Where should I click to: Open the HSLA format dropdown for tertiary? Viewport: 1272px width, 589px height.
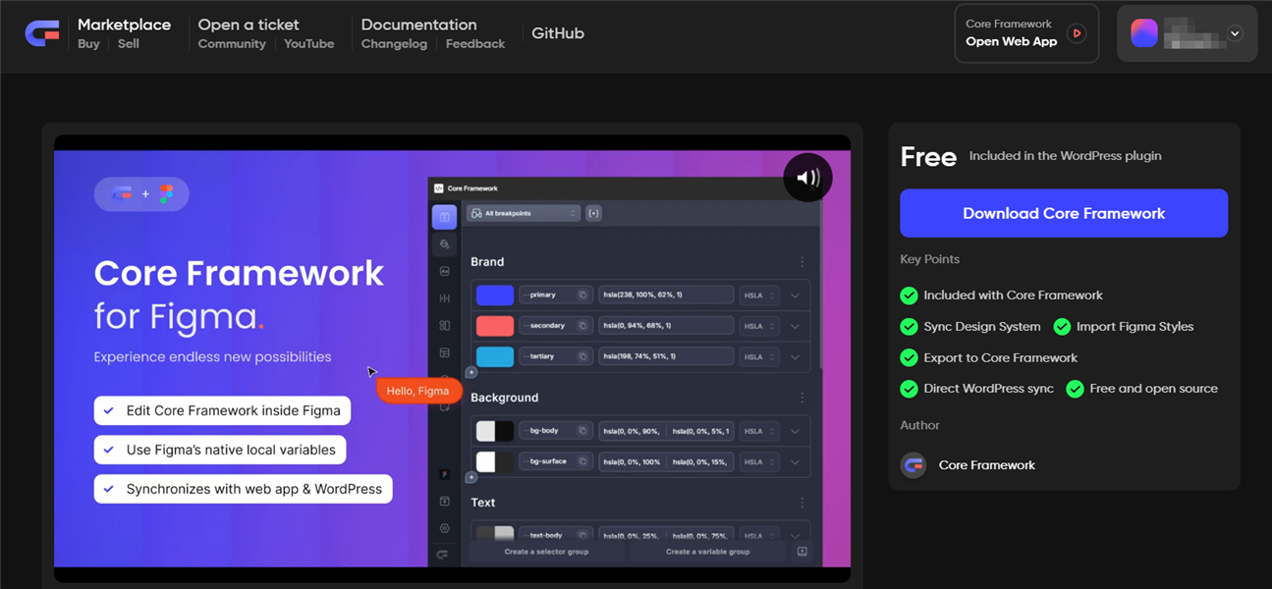coord(759,356)
